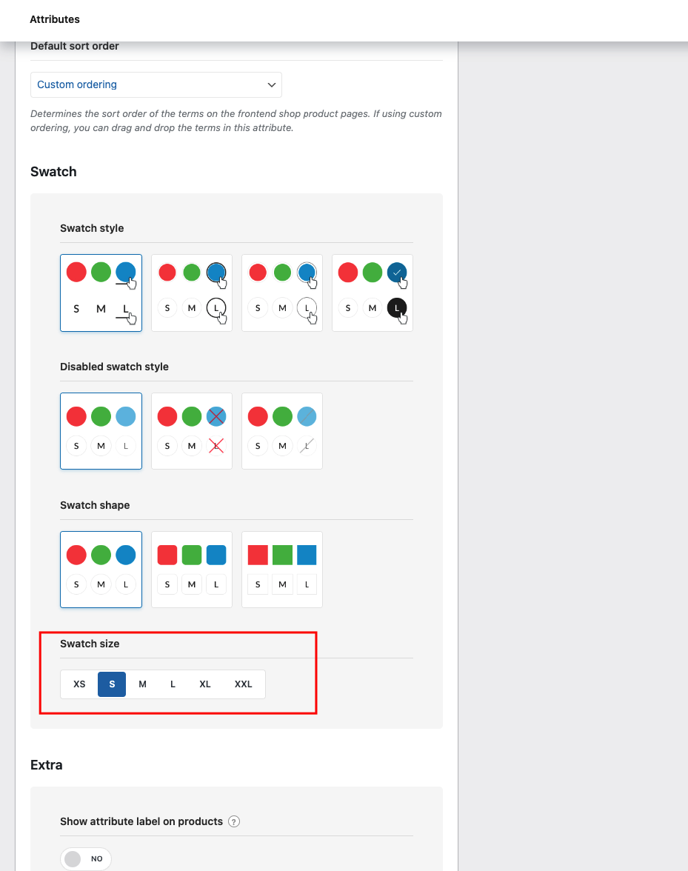
Task: Click the selected S swatch size button
Action: click(112, 684)
